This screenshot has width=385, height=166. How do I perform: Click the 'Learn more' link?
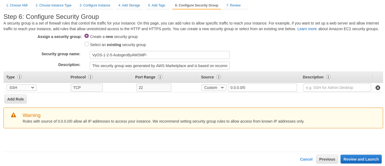307,29
